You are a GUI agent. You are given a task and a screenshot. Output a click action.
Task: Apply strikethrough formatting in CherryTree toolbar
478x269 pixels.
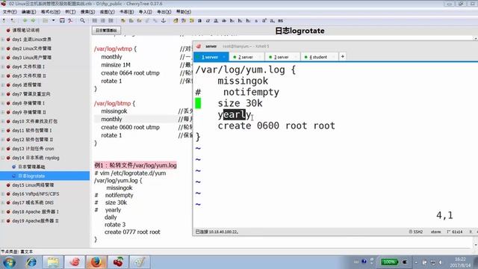[224, 21]
